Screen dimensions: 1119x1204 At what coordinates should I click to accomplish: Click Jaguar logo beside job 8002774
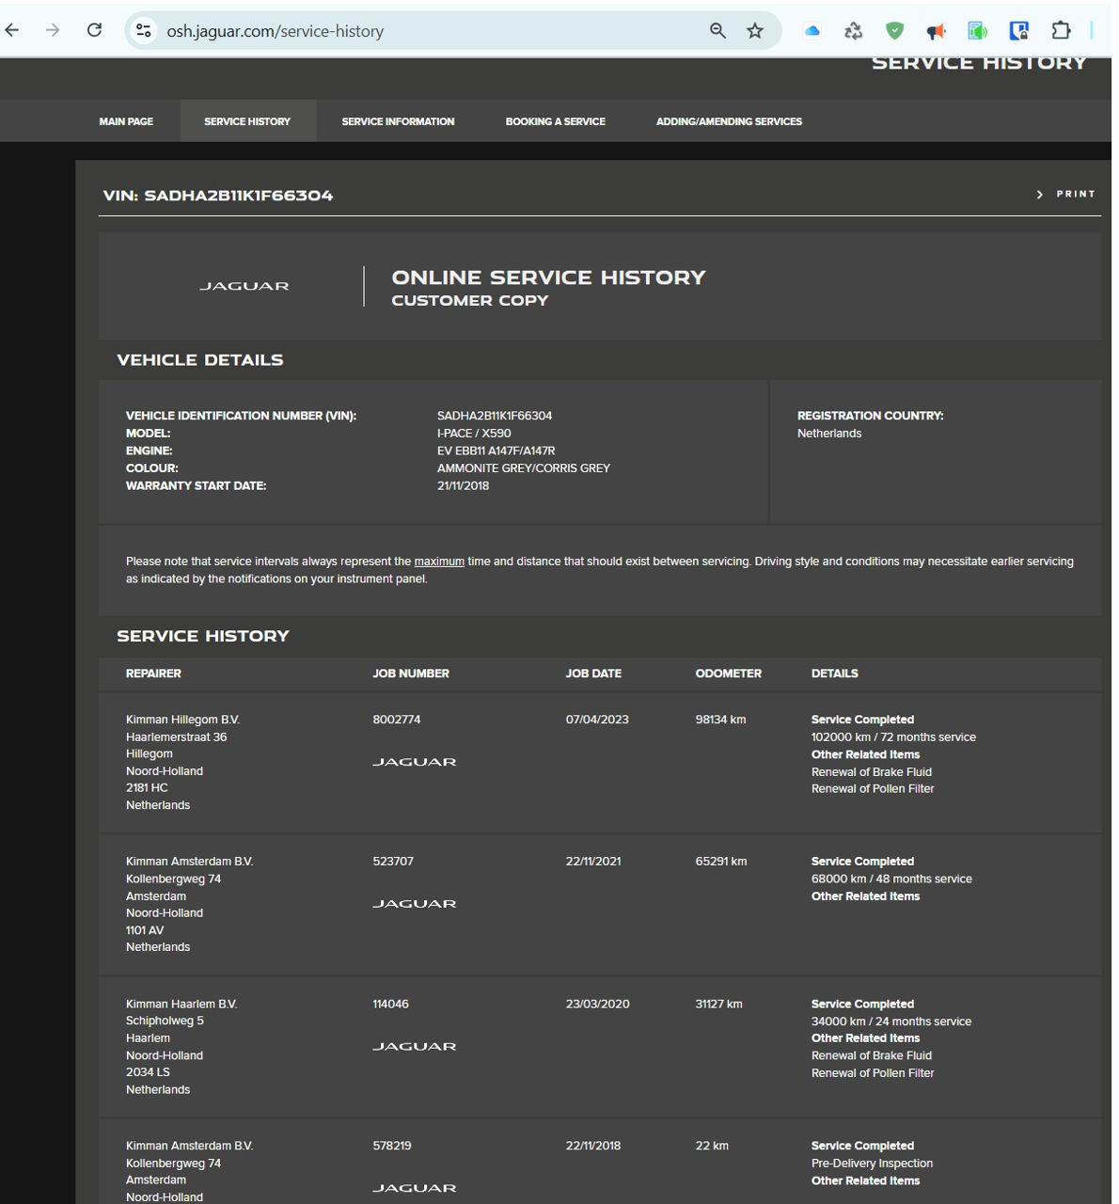(415, 762)
